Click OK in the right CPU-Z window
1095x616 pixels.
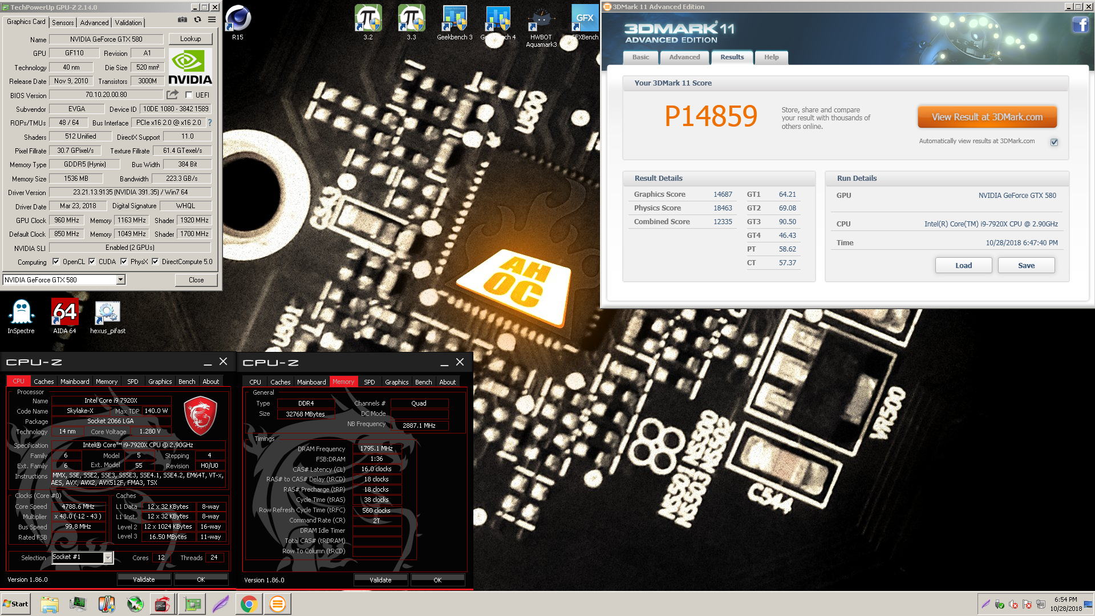tap(437, 580)
